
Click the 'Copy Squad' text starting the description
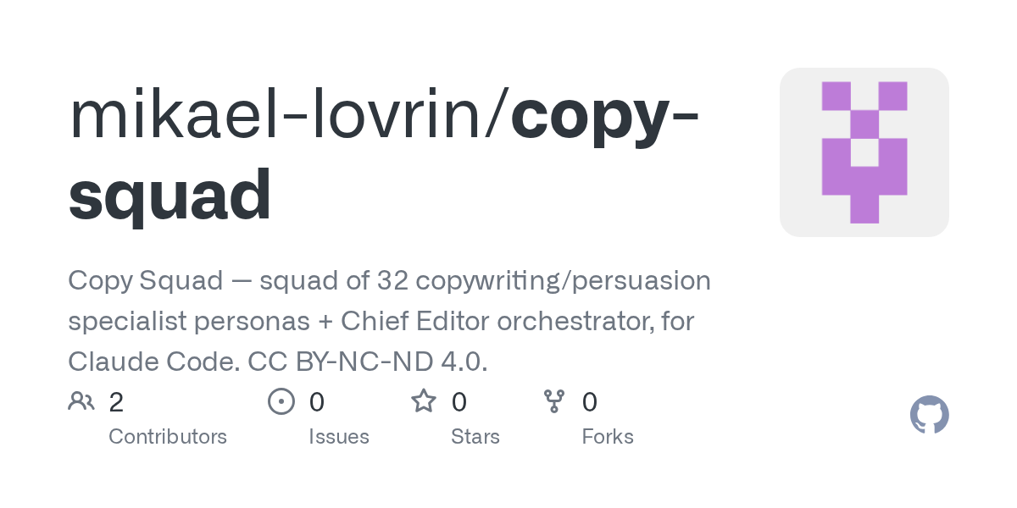(145, 280)
